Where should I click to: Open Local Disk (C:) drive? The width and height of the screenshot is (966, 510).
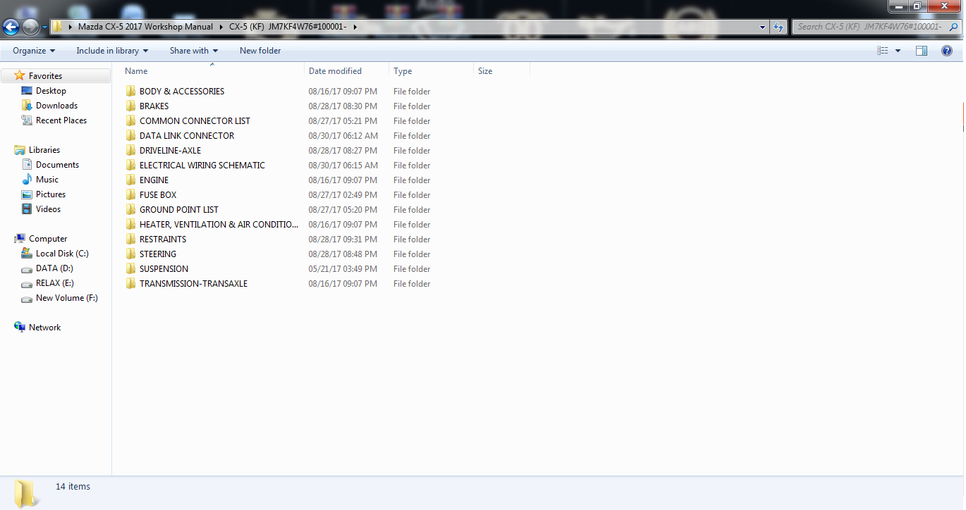tap(62, 254)
